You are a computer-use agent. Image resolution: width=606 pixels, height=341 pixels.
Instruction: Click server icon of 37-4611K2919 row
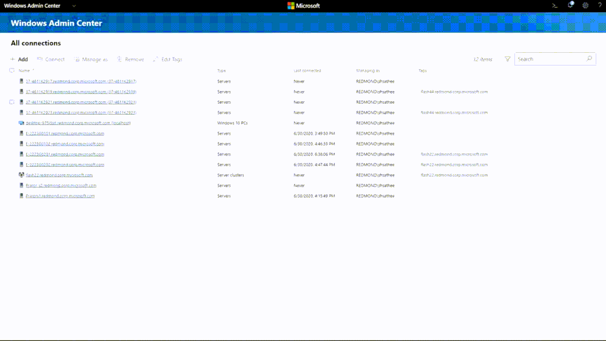point(21,92)
